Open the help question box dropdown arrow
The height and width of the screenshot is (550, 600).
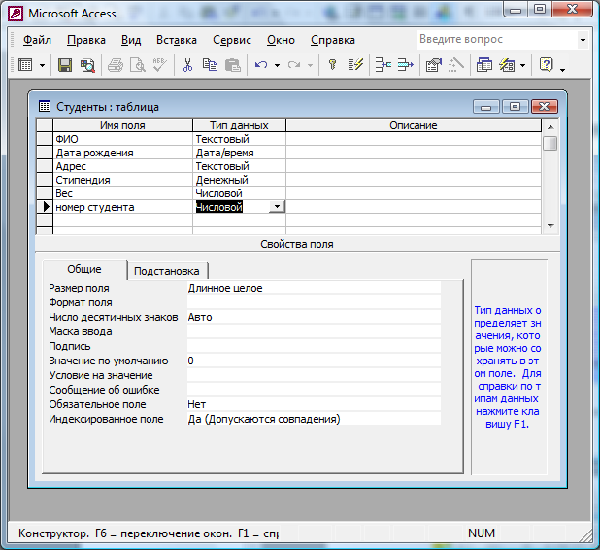pyautogui.click(x=583, y=40)
